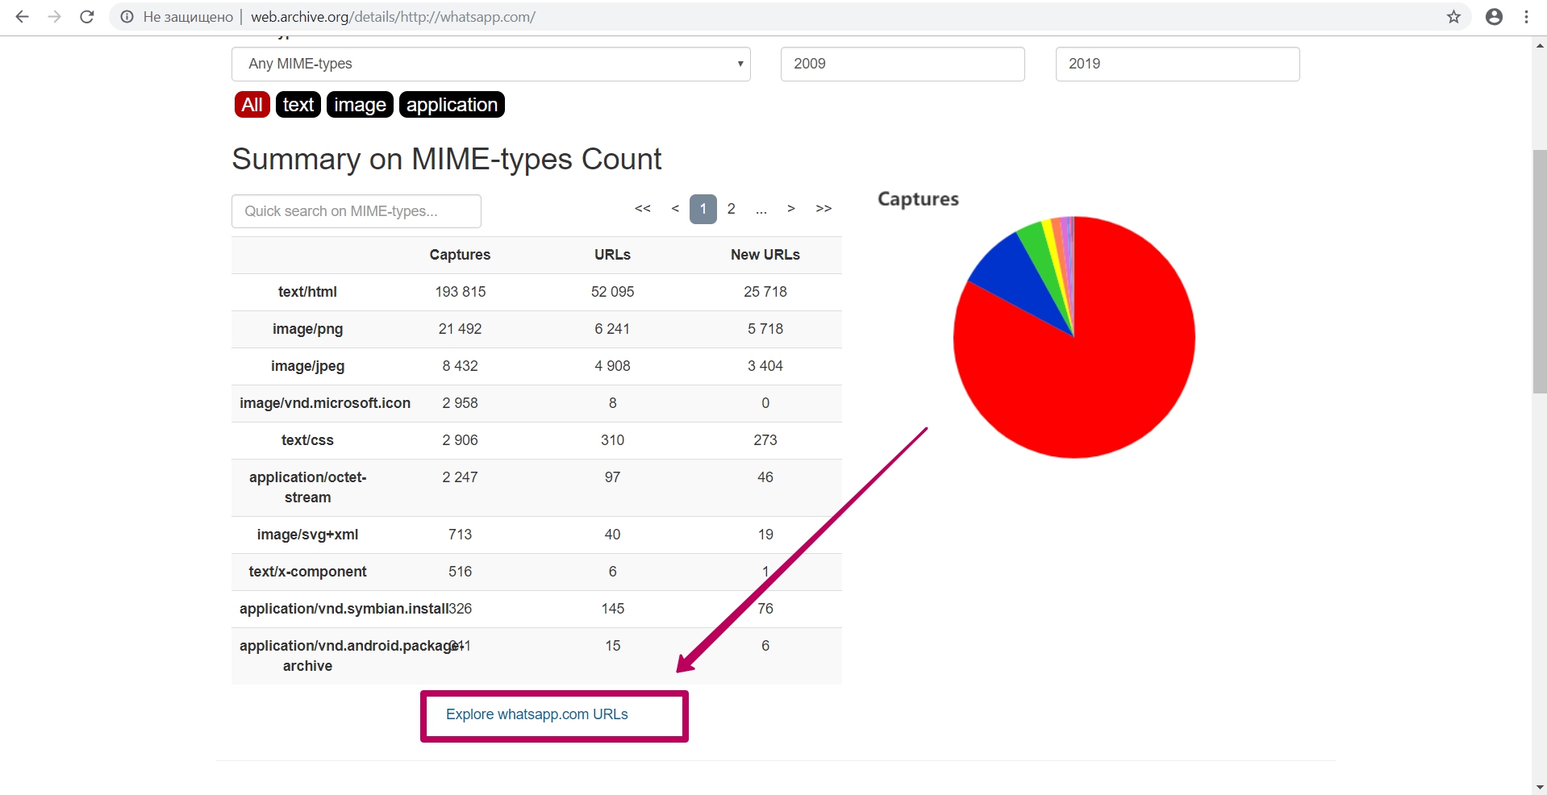The height and width of the screenshot is (795, 1547).
Task: Click the ellipsis in pagination
Action: click(761, 210)
